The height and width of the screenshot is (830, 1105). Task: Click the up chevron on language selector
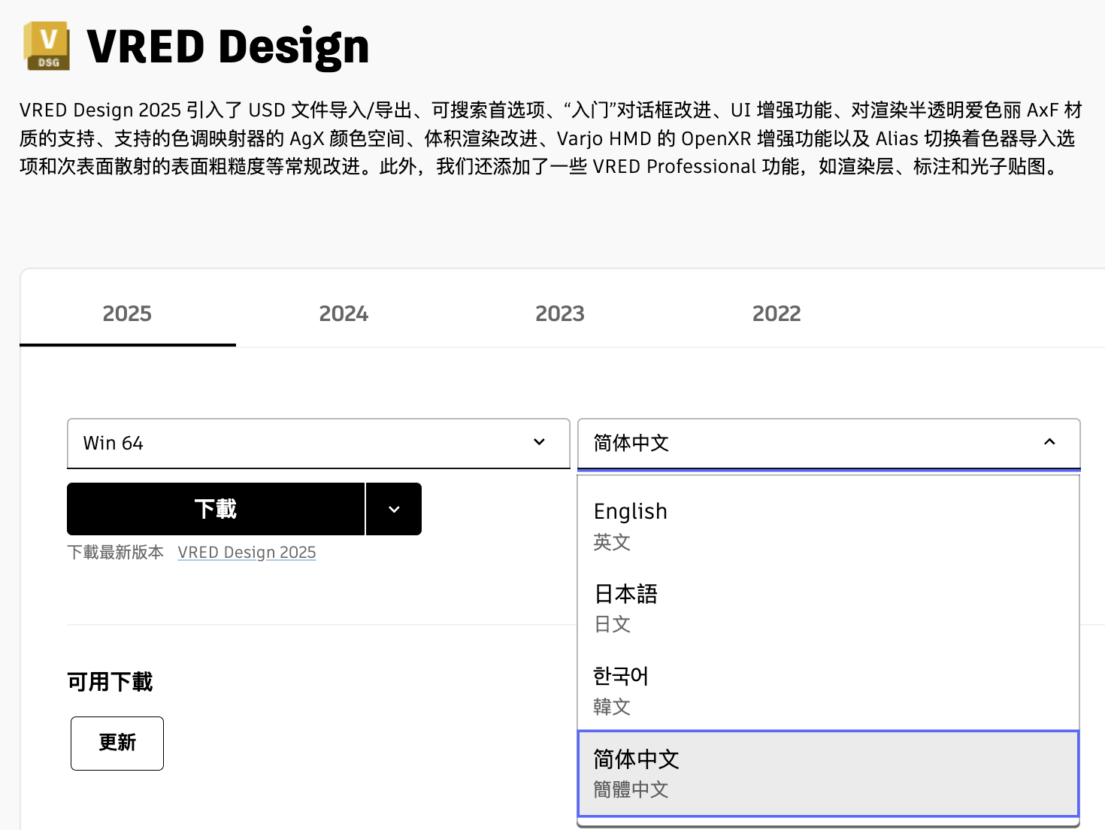[x=1049, y=442]
